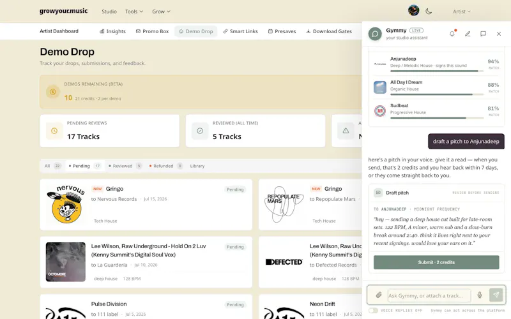The height and width of the screenshot is (319, 511).
Task: Click the Anjunadeep label logo icon
Action: [x=380, y=64]
